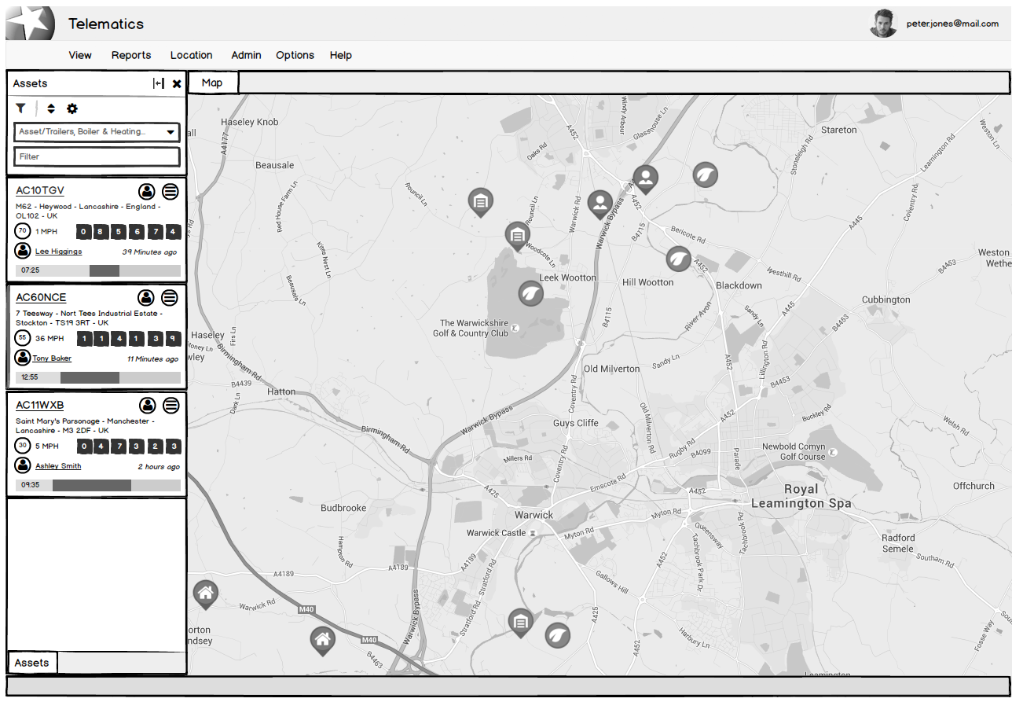
Task: Click the building marker near Rouncil Ln label
Action: point(481,203)
